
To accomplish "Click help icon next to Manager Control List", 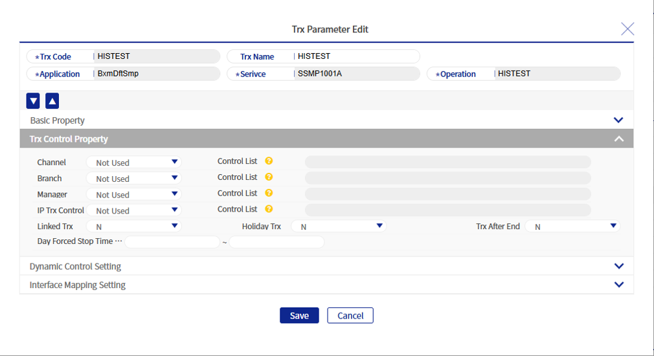I will click(x=269, y=194).
